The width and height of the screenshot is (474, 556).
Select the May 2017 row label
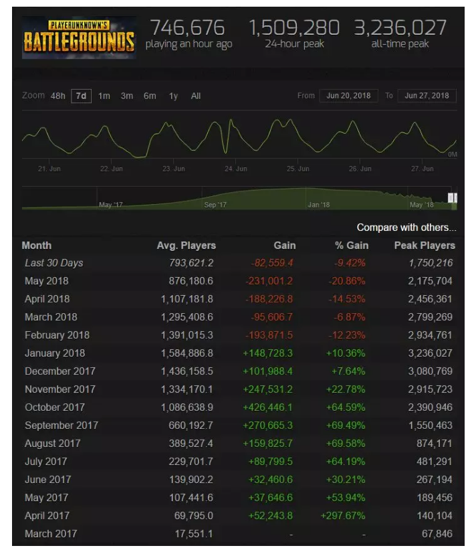pos(46,498)
